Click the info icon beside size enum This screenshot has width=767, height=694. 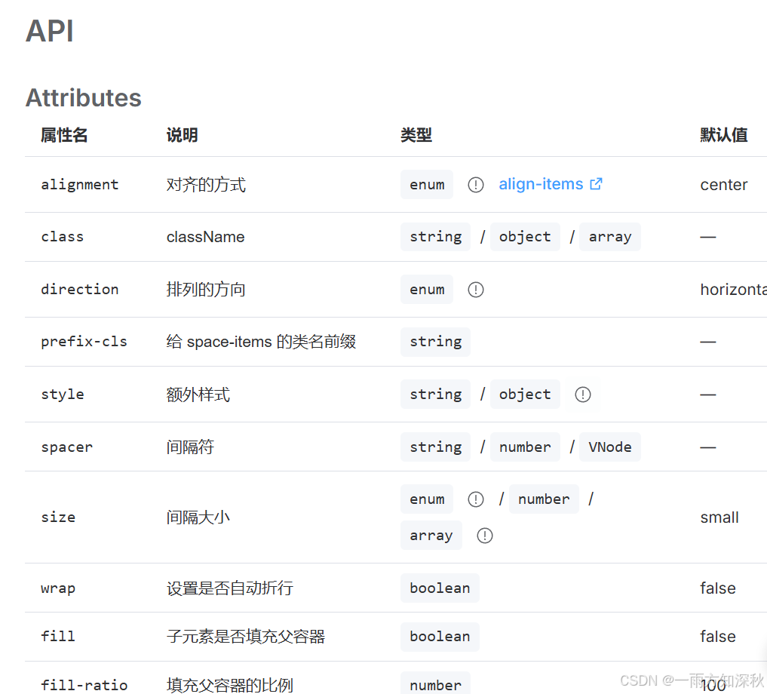(x=475, y=499)
